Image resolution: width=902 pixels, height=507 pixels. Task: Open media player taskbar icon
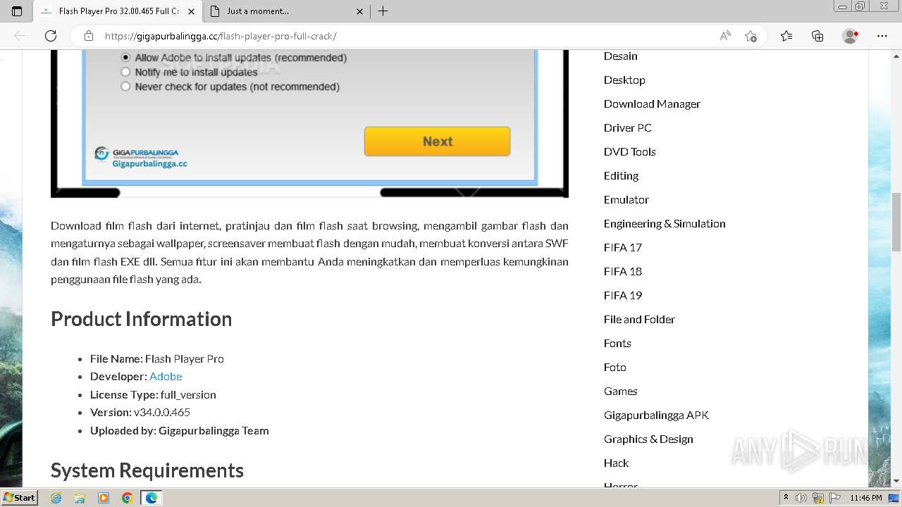tap(104, 498)
